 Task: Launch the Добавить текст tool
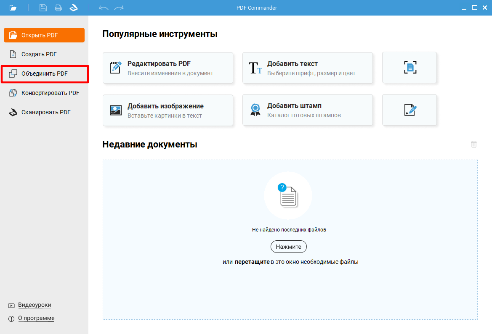308,68
